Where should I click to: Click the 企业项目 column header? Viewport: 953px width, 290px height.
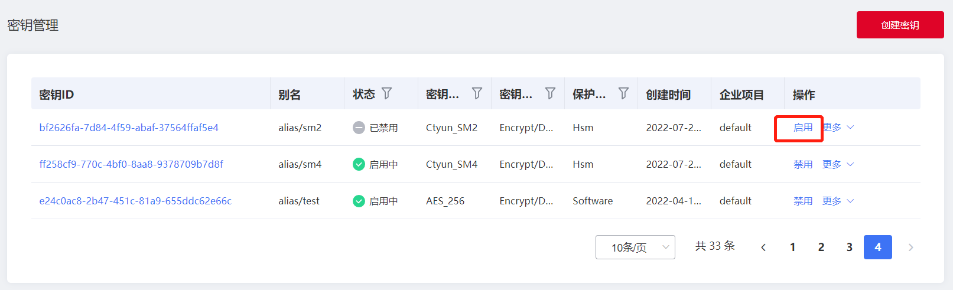741,95
